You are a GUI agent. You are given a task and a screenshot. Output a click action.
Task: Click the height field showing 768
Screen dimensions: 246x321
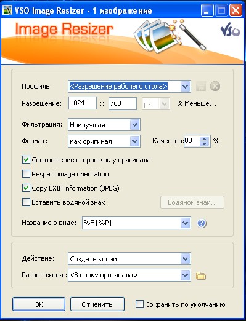[123, 103]
